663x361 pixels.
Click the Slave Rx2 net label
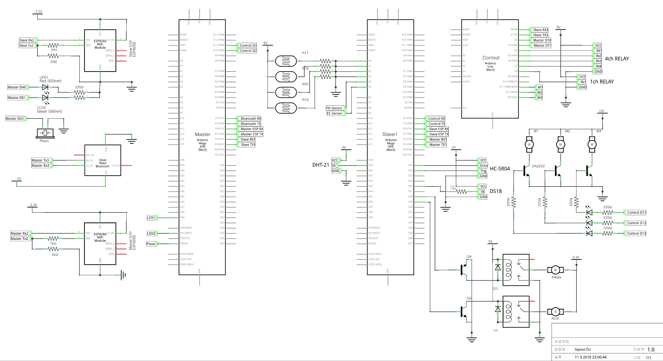(x=28, y=40)
